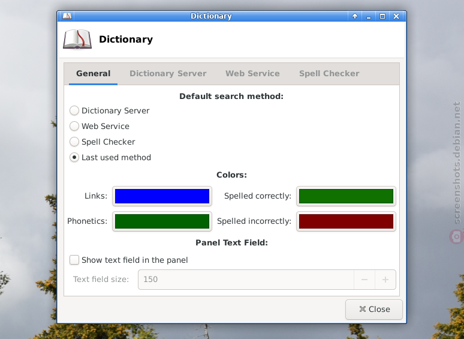464x339 pixels.
Task: Open the Web Service tab
Action: (252, 73)
